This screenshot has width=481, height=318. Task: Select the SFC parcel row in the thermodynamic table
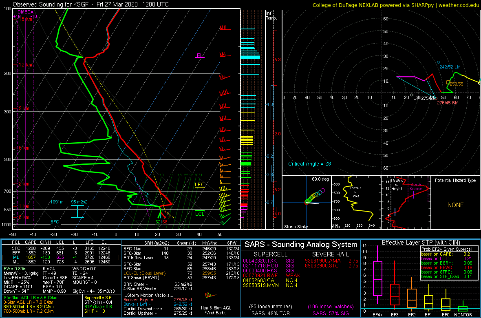point(61,247)
